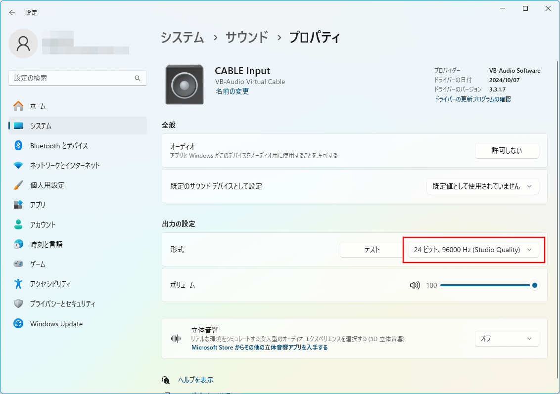Click the Windows Update refresh icon
The width and height of the screenshot is (560, 394).
(18, 324)
